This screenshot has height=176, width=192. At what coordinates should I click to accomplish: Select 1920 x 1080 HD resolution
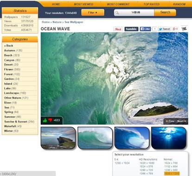[147, 163]
